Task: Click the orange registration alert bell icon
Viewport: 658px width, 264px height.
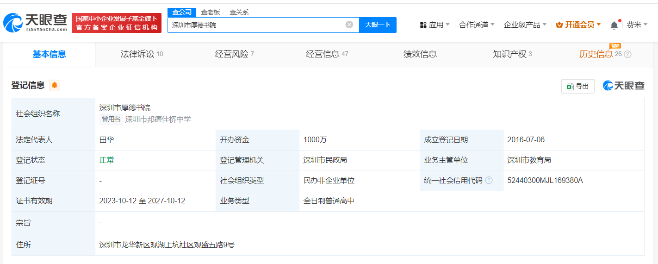Action: [x=55, y=85]
